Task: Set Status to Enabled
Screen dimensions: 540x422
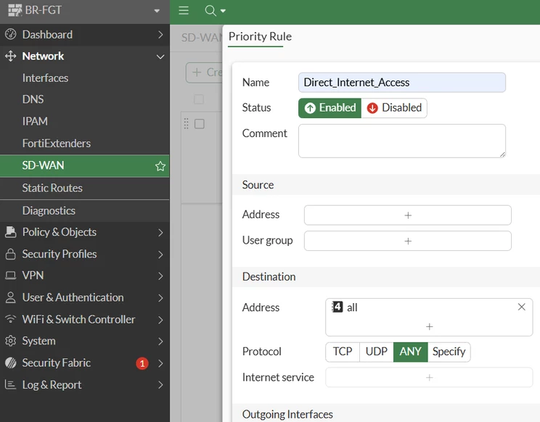Action: (x=330, y=108)
